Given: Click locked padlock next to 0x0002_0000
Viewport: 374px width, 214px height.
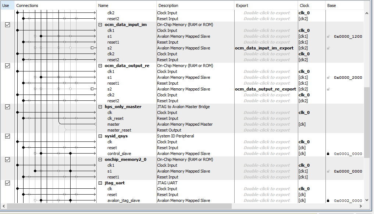Looking at the screenshot, I should 328,200.
